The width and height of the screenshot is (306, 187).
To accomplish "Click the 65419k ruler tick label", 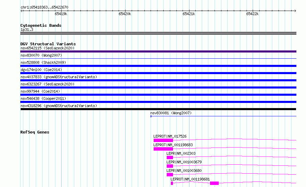I will pos(61,14).
